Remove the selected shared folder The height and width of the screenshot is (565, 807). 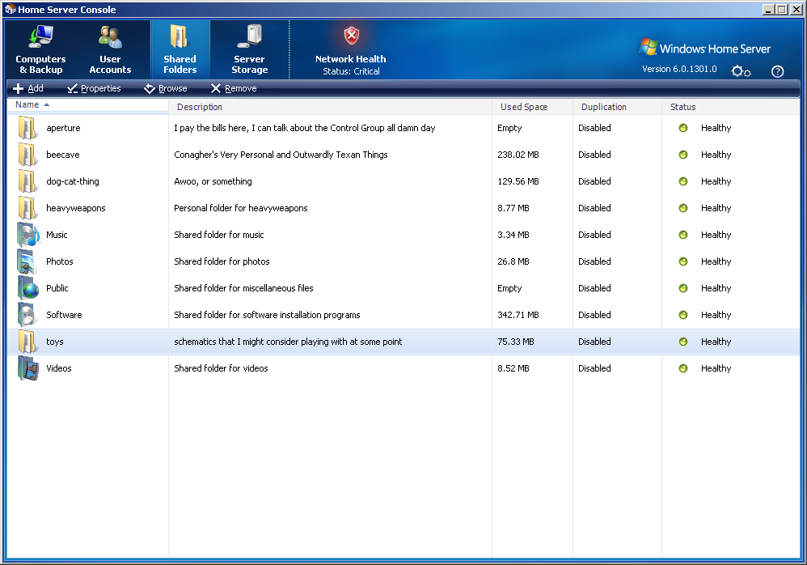(234, 89)
